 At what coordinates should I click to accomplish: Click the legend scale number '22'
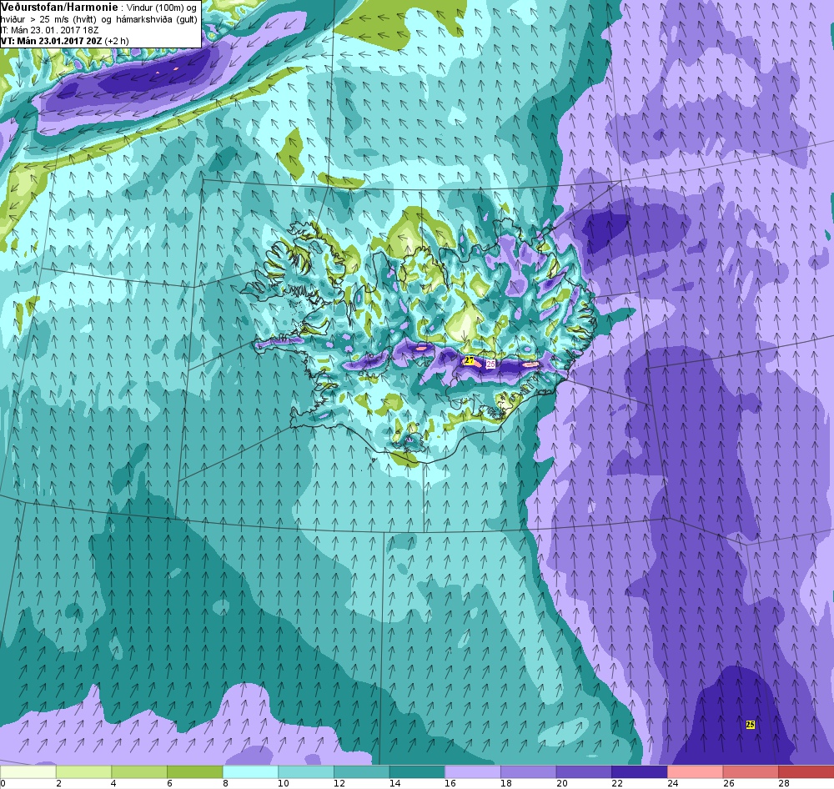pos(617,783)
